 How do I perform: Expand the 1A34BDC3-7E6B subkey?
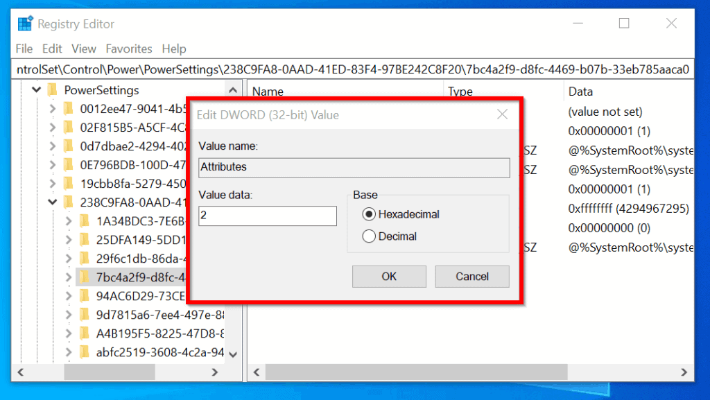(x=69, y=221)
